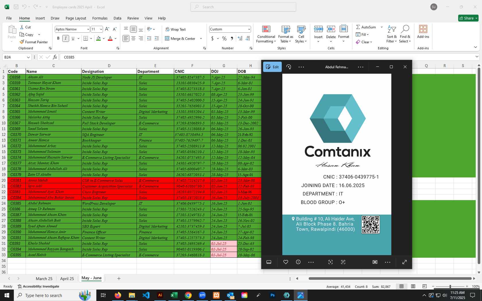Open the Add-ins button
This screenshot has width=482, height=301.
click(423, 32)
